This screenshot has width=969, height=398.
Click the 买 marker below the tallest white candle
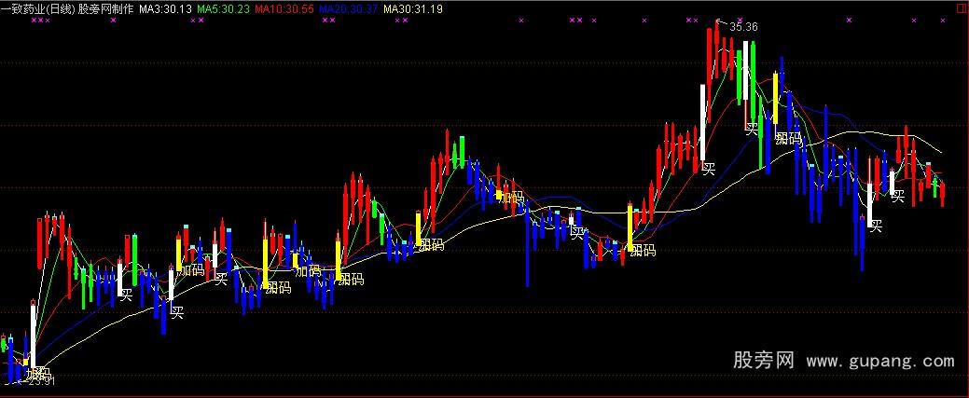pos(709,169)
